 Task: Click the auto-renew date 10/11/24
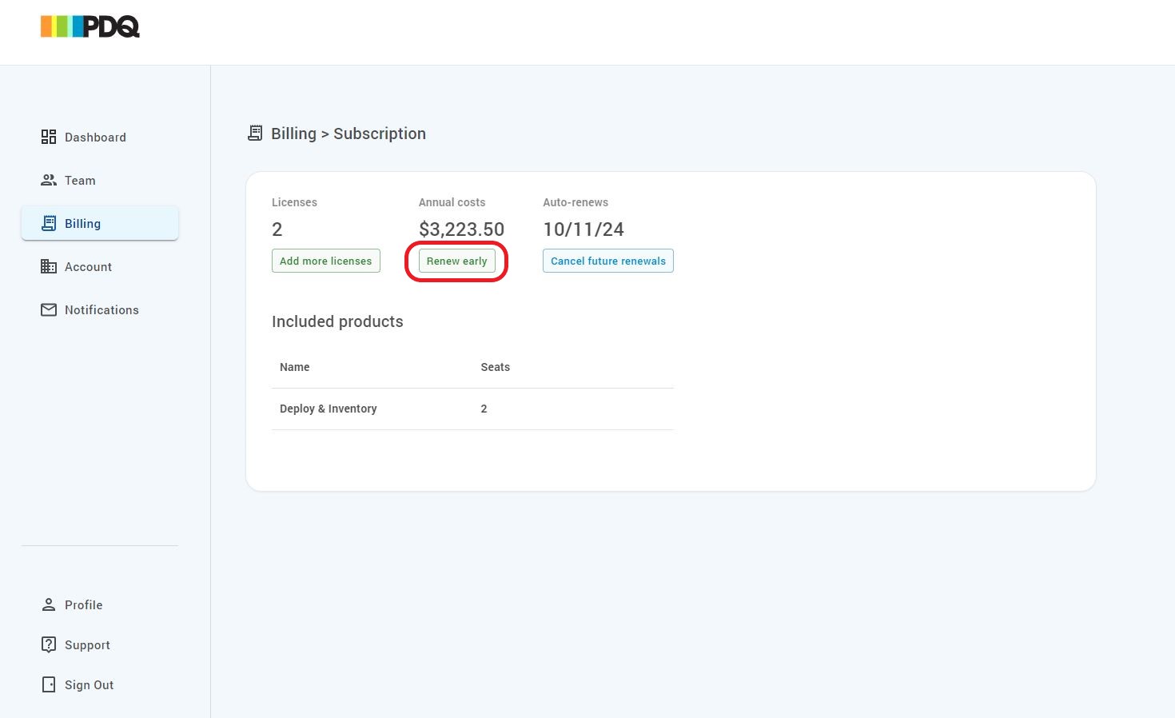583,229
